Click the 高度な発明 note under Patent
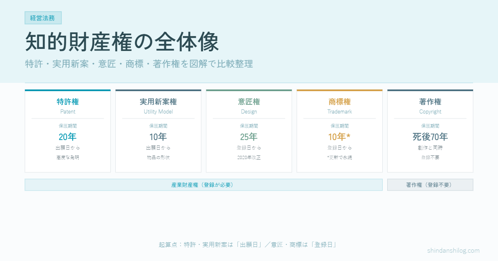 [x=68, y=157]
